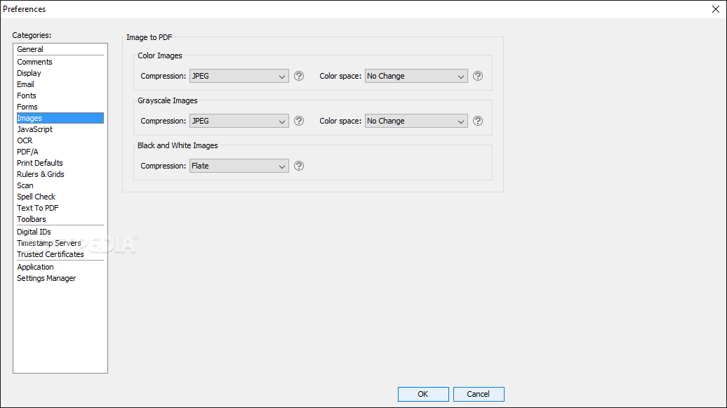Click help icon for Color Images color space
Image resolution: width=727 pixels, height=408 pixels.
[478, 76]
